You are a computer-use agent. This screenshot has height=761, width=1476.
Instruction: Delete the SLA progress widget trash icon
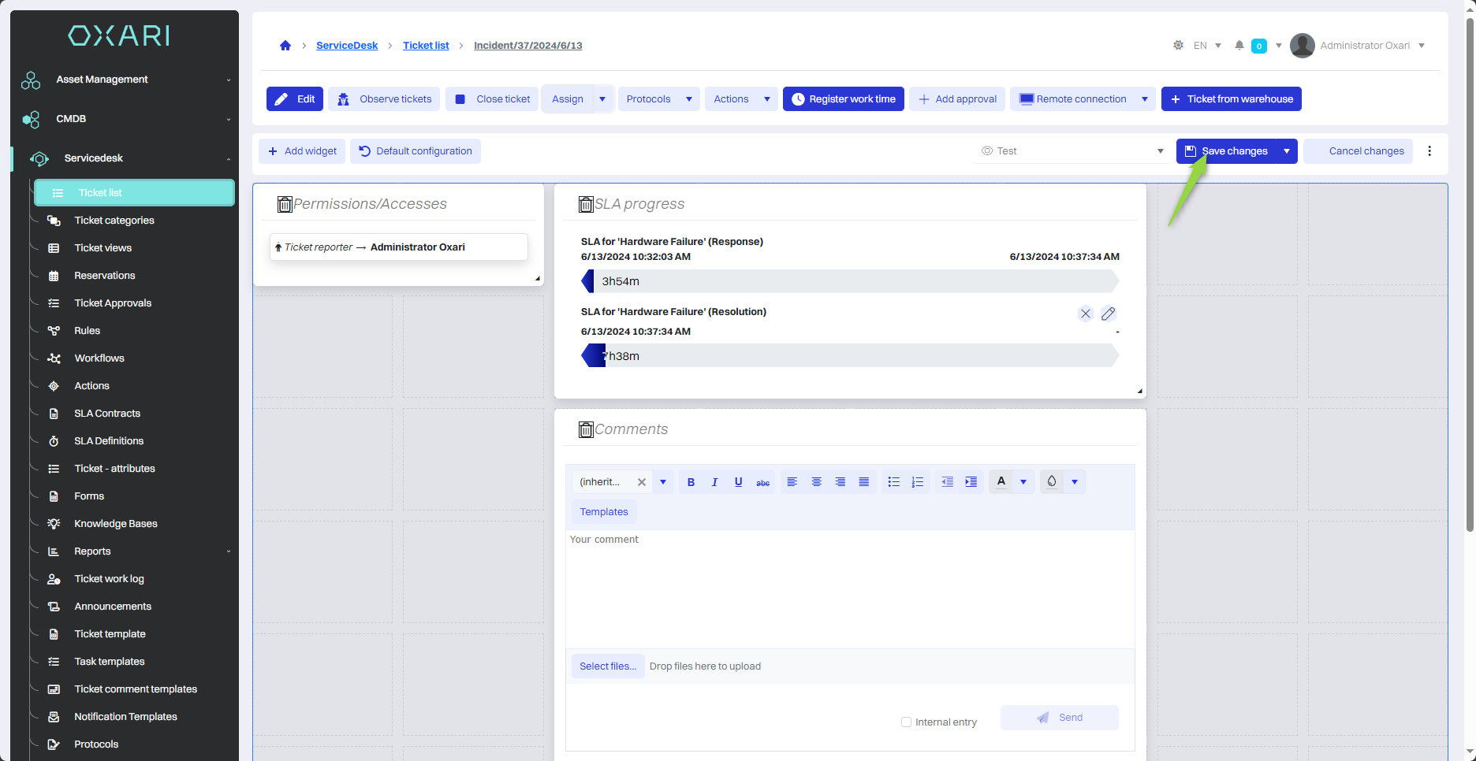coord(586,205)
